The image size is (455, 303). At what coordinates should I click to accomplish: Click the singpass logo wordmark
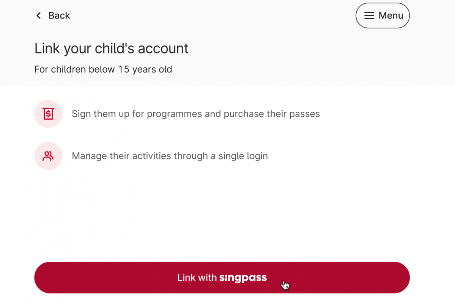243,278
